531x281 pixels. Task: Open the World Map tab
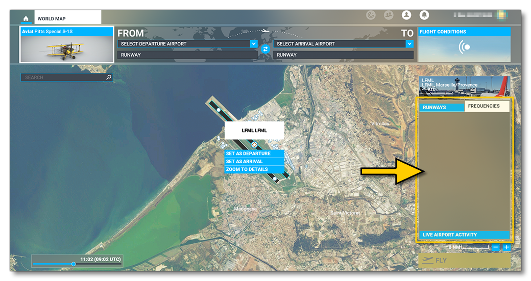point(67,17)
